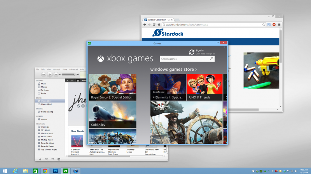Click the show artwork icon in iTunes bottom bar
Viewport: 311px width, 174px height.
[59, 159]
